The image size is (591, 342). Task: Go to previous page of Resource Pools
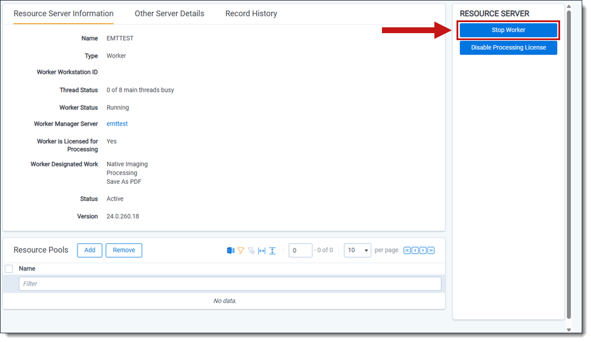415,251
